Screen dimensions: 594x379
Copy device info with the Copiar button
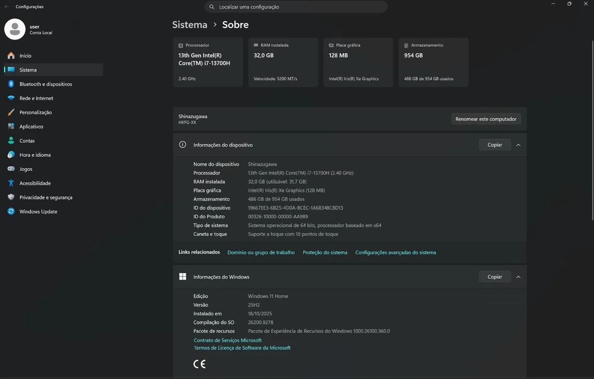coord(495,145)
